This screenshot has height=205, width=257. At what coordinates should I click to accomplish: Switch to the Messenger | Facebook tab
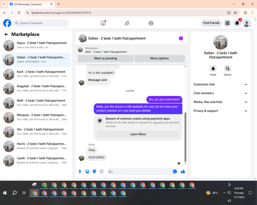point(31,4)
